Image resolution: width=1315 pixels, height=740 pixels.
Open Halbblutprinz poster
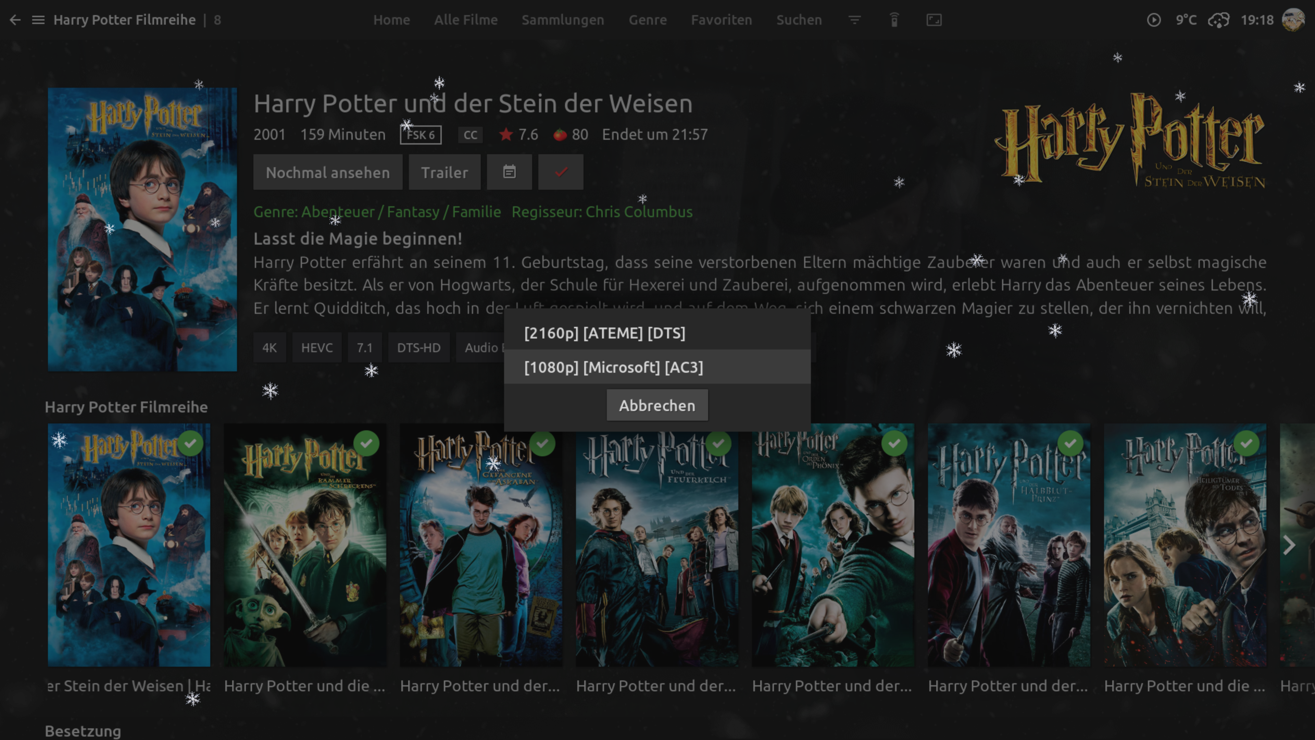[x=1009, y=545]
